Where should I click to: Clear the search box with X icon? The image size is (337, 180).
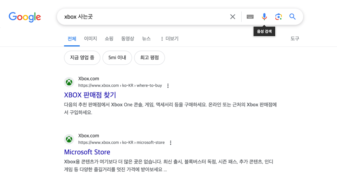[x=233, y=17]
